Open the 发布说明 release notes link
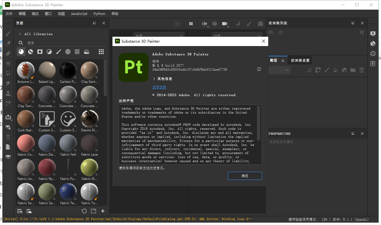Screen dimensions: 381x225 159,87
